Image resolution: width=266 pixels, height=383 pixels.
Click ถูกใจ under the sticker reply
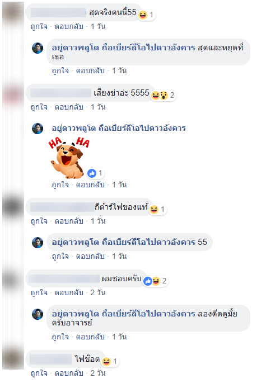click(60, 185)
